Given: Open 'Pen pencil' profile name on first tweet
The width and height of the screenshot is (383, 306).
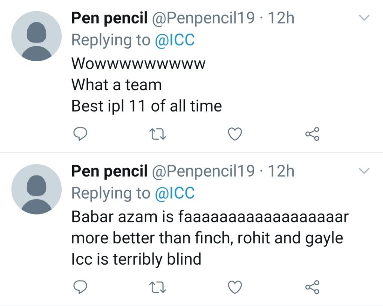Looking at the screenshot, I should (x=109, y=18).
